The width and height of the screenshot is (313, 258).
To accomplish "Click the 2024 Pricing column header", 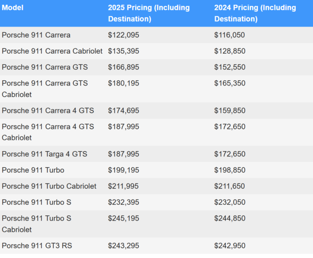I will (x=255, y=14).
